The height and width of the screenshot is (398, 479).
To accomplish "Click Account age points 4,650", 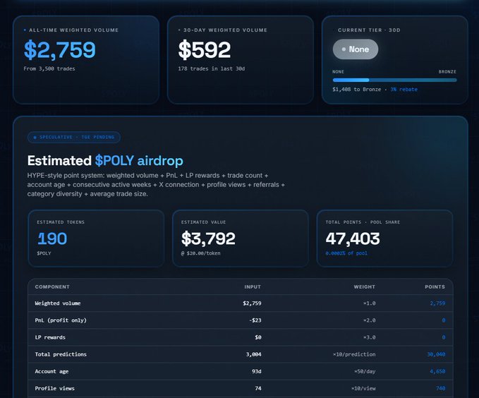I will click(x=437, y=371).
